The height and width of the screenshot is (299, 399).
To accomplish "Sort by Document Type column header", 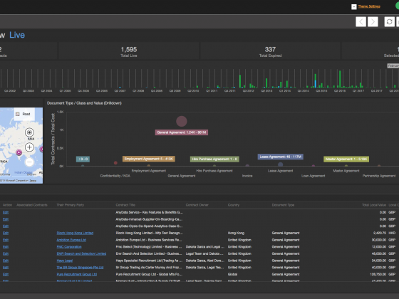I will [x=283, y=205].
